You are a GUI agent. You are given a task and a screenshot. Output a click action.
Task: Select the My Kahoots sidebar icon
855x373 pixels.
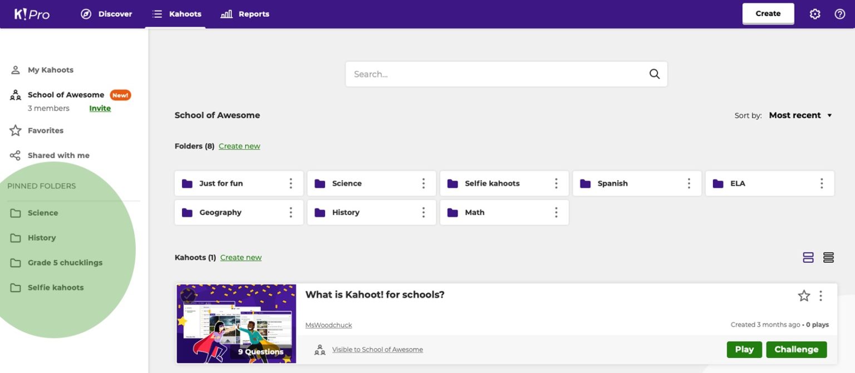14,69
